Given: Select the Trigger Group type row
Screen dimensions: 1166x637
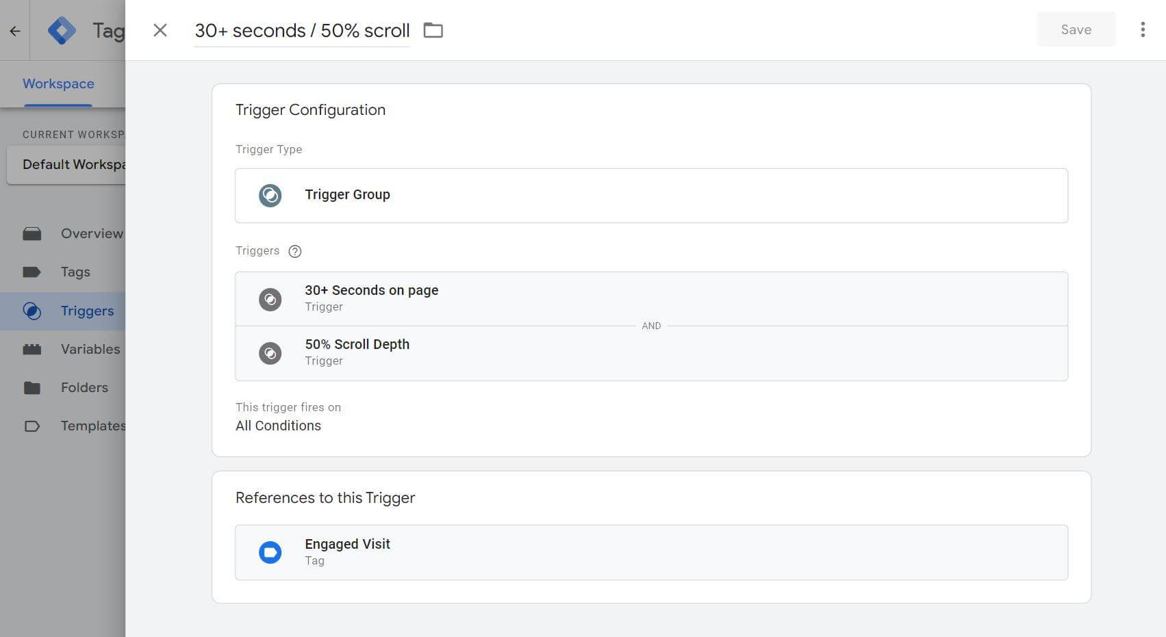Looking at the screenshot, I should [x=650, y=196].
